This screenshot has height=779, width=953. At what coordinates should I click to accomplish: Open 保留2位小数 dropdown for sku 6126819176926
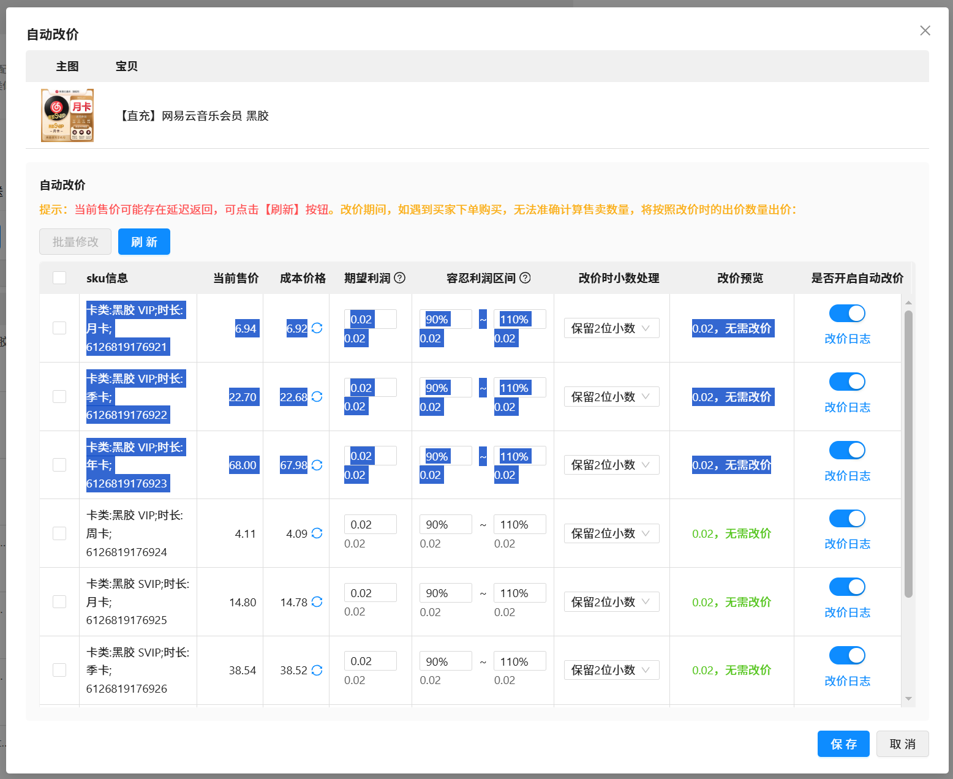pos(611,671)
